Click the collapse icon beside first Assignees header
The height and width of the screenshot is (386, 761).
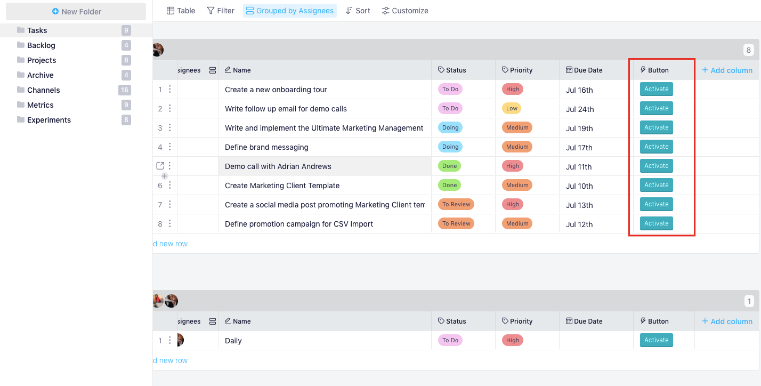pyautogui.click(x=213, y=70)
